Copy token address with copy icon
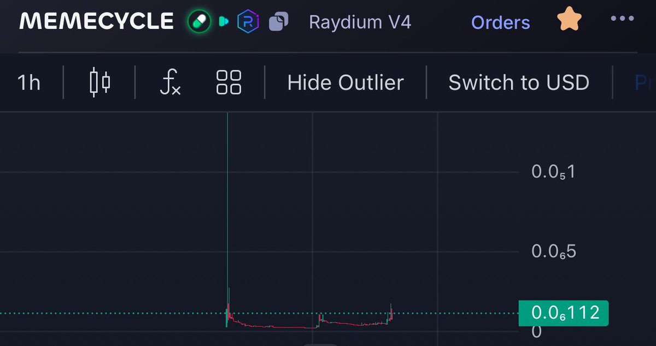The width and height of the screenshot is (656, 346). (x=279, y=22)
